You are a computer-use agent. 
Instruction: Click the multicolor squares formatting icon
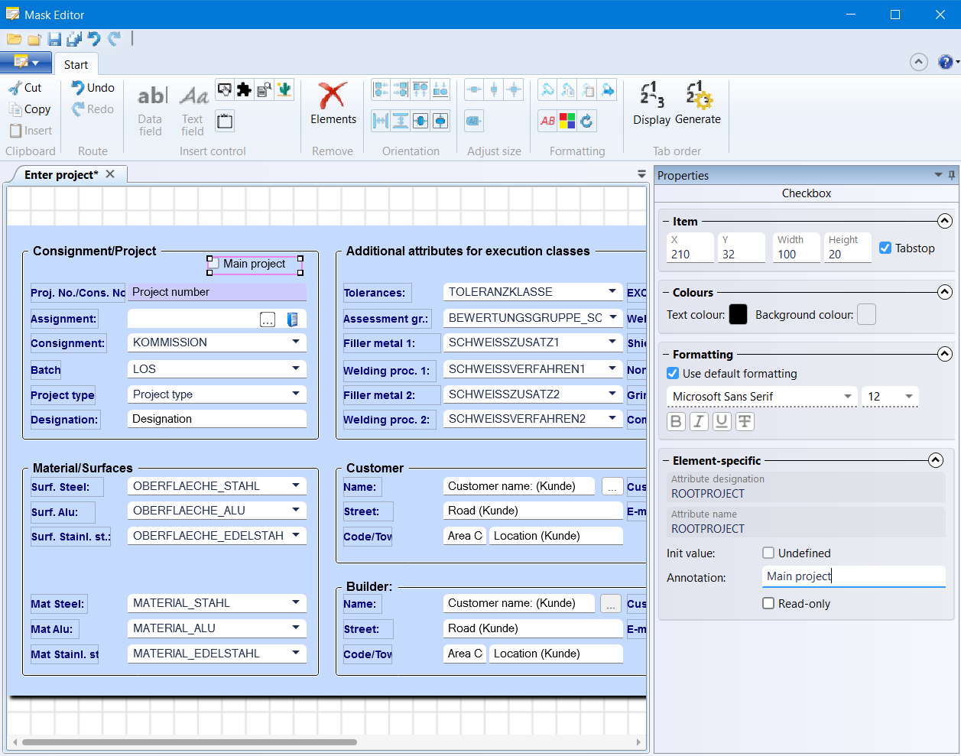point(567,121)
